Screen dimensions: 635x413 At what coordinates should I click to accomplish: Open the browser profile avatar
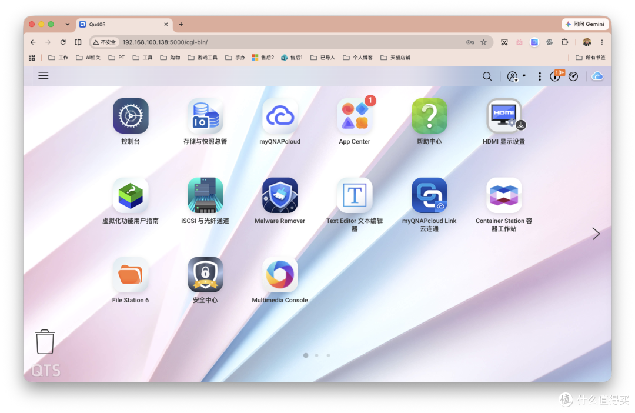click(x=587, y=42)
